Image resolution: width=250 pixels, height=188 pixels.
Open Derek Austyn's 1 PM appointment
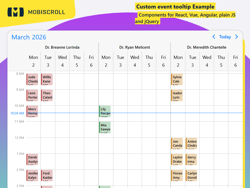[x=32, y=159]
